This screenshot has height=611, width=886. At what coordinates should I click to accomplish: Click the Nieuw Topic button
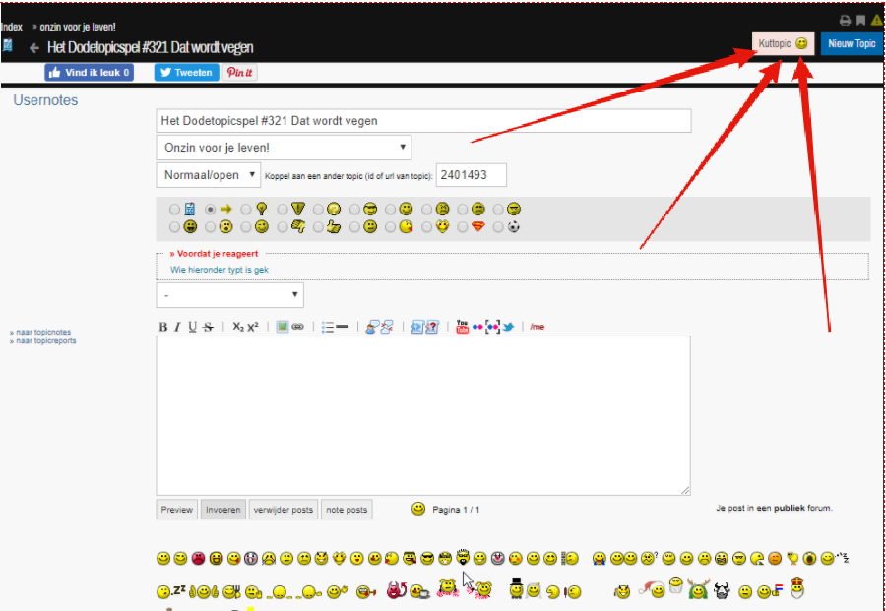tap(852, 43)
